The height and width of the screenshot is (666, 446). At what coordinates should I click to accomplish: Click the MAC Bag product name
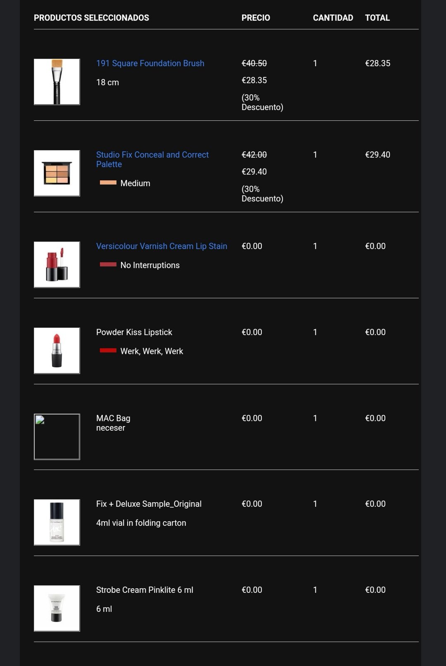113,418
